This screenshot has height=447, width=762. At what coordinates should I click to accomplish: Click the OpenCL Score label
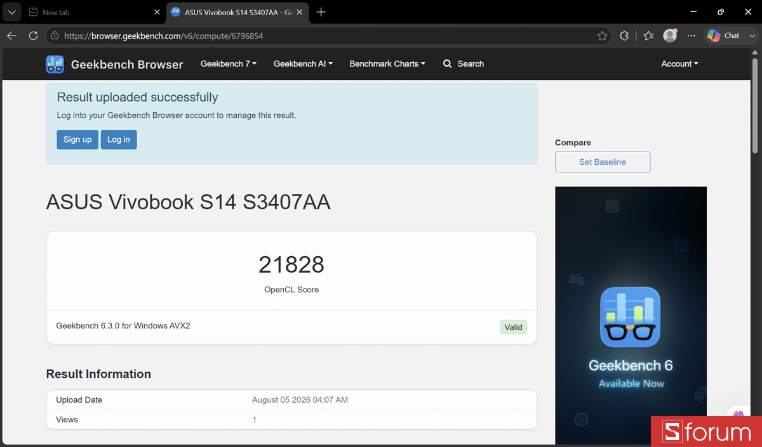pos(291,290)
